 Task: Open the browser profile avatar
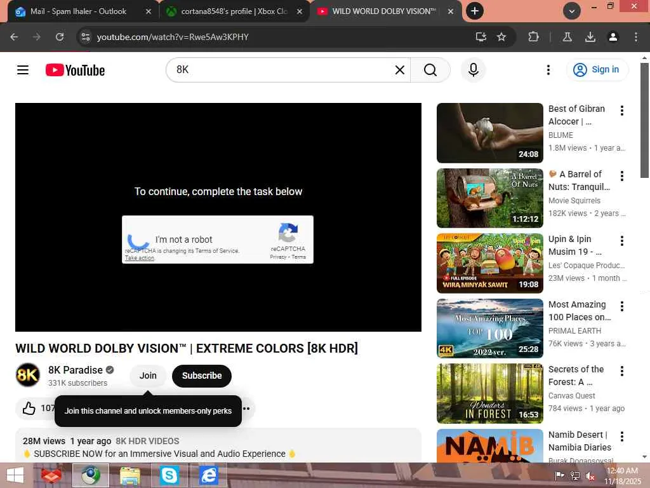(613, 37)
